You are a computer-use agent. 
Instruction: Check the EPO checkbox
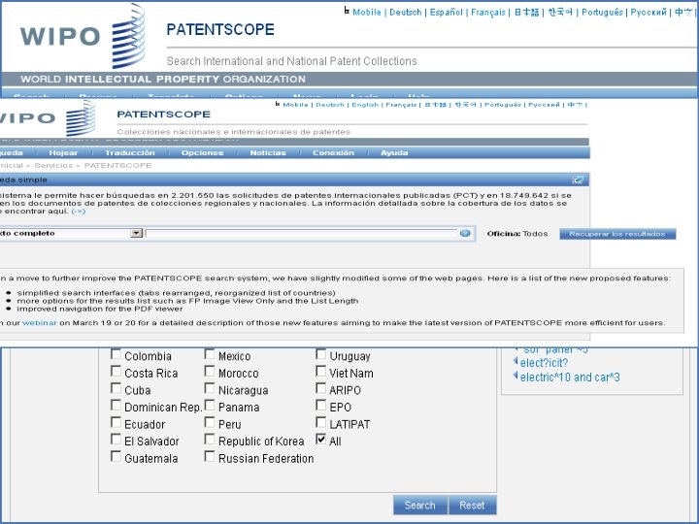click(321, 405)
